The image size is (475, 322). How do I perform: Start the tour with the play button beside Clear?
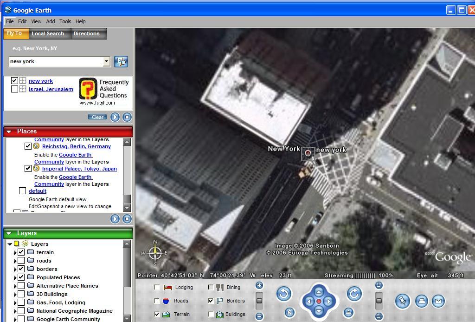pos(115,117)
